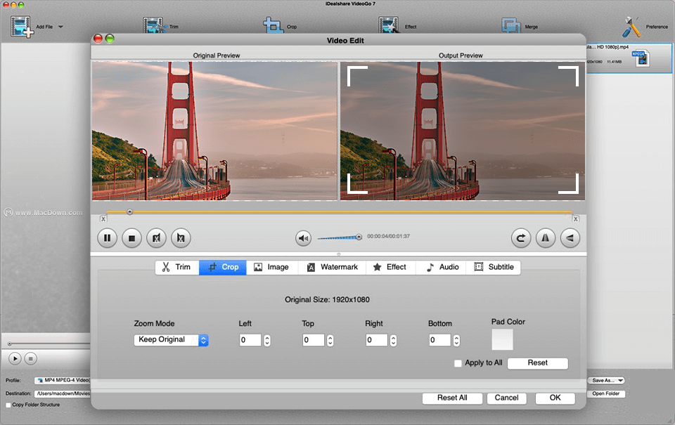This screenshot has width=675, height=425.
Task: Mute audio with the speaker icon
Action: [302, 237]
